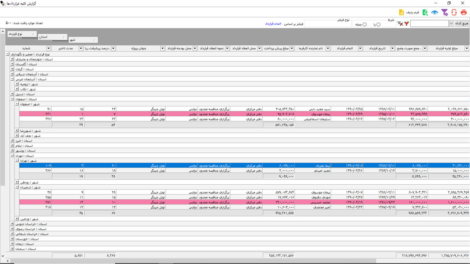Click the colored apply-filter funnel icon
Image resolution: width=470 pixels, height=264 pixels.
click(x=407, y=23)
